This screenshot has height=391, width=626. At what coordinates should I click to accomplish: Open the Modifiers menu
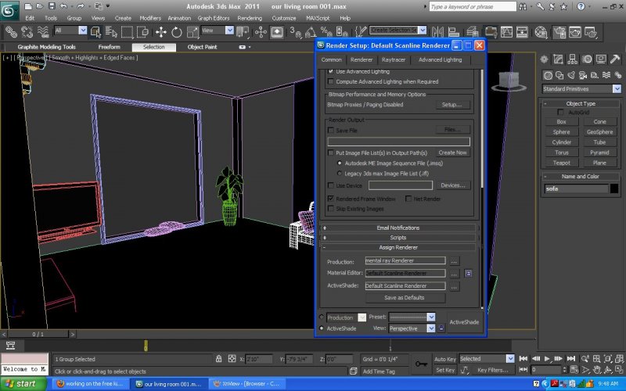click(150, 18)
